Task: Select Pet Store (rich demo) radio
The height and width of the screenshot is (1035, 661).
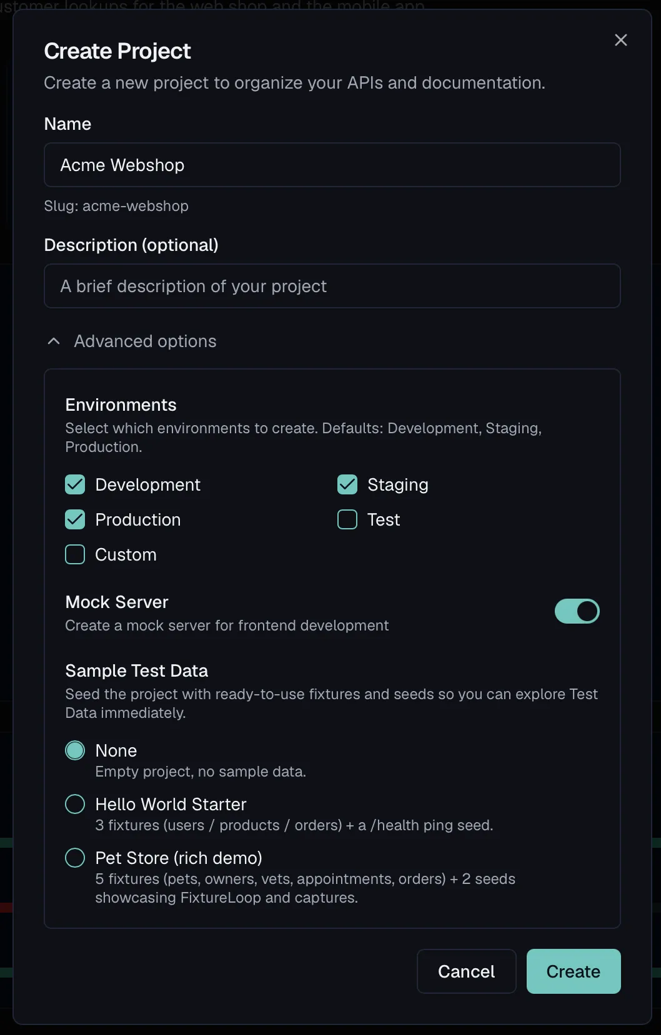Action: tap(75, 858)
